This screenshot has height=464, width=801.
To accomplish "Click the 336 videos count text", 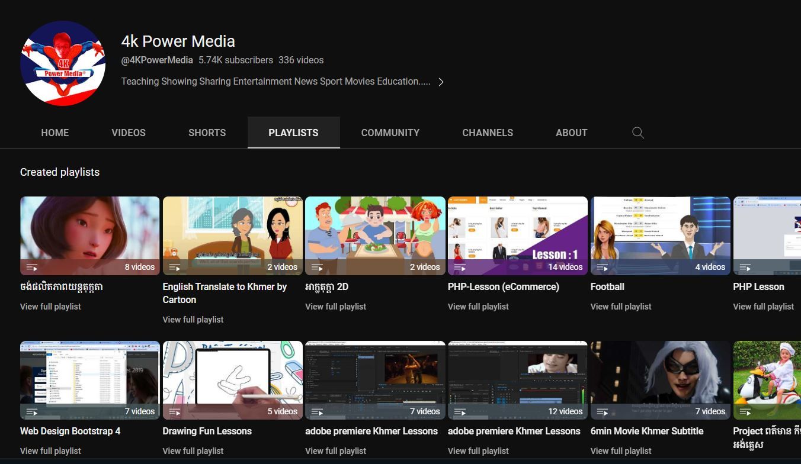I will pyautogui.click(x=301, y=60).
